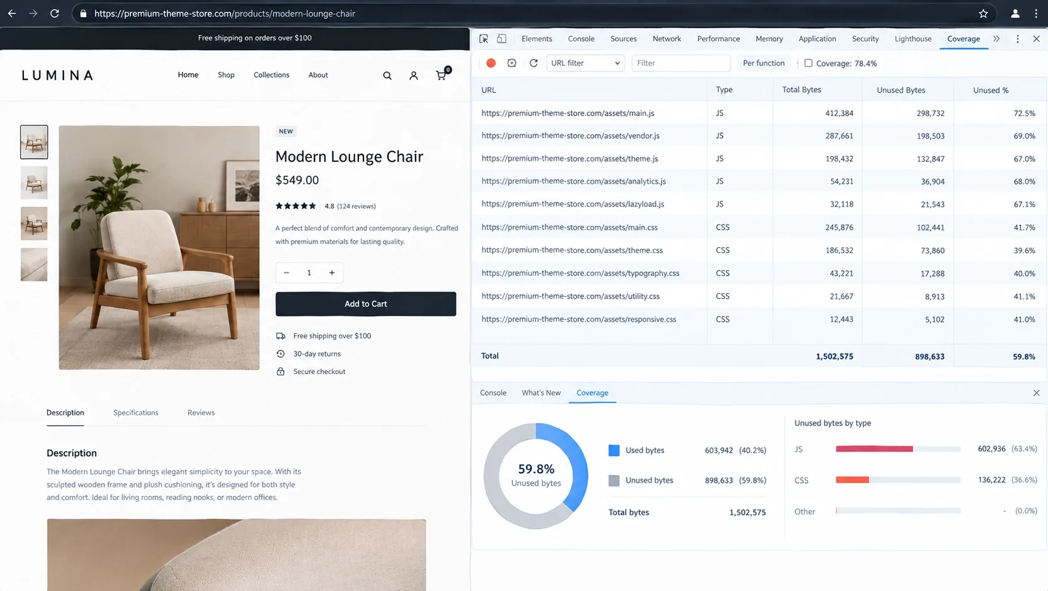Toggle the Coverage 78.4% checkbox
Image resolution: width=1048 pixels, height=591 pixels.
[808, 63]
